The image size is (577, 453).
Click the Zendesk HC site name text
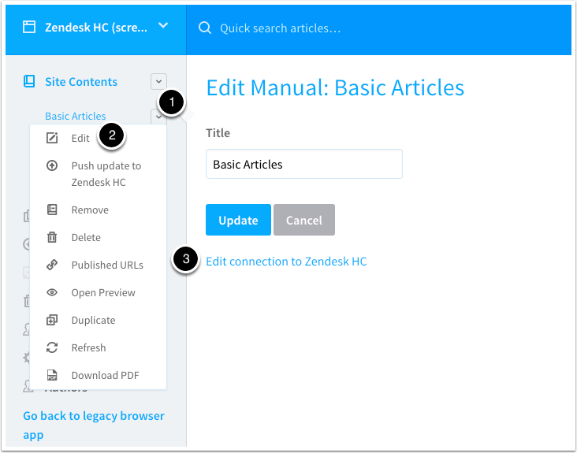(96, 28)
